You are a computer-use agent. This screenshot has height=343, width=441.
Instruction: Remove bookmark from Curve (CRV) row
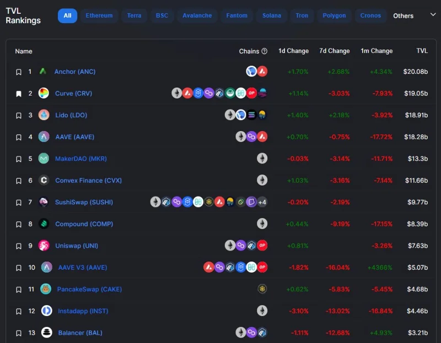pos(19,94)
